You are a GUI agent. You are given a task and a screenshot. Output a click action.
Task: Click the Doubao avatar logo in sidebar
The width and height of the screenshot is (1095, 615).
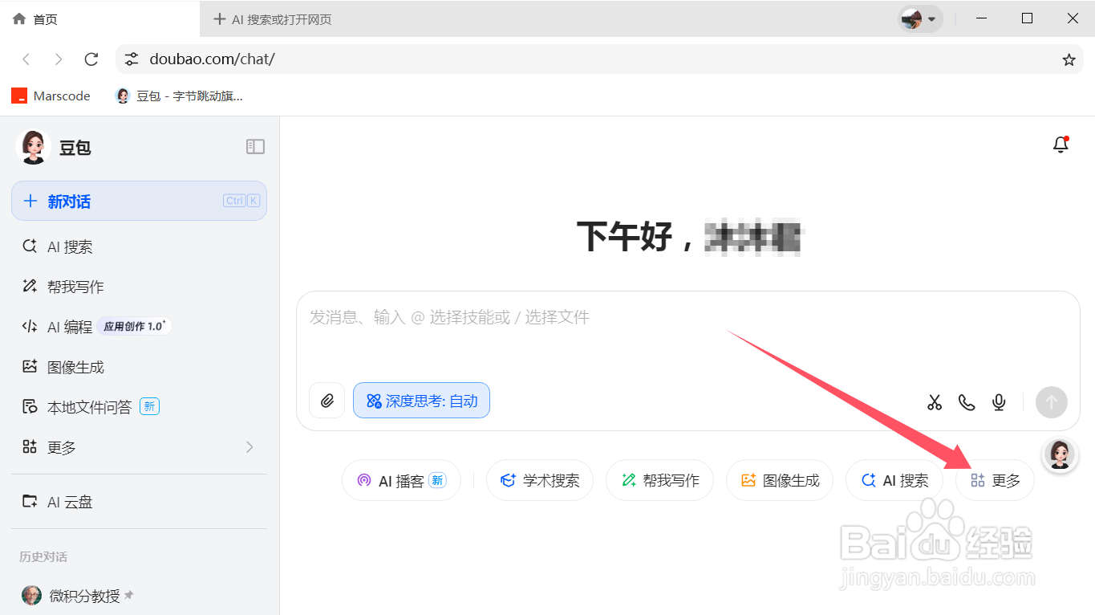[33, 147]
